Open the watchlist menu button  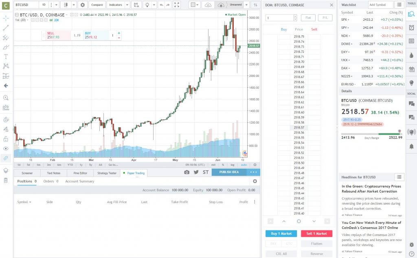coord(399,5)
